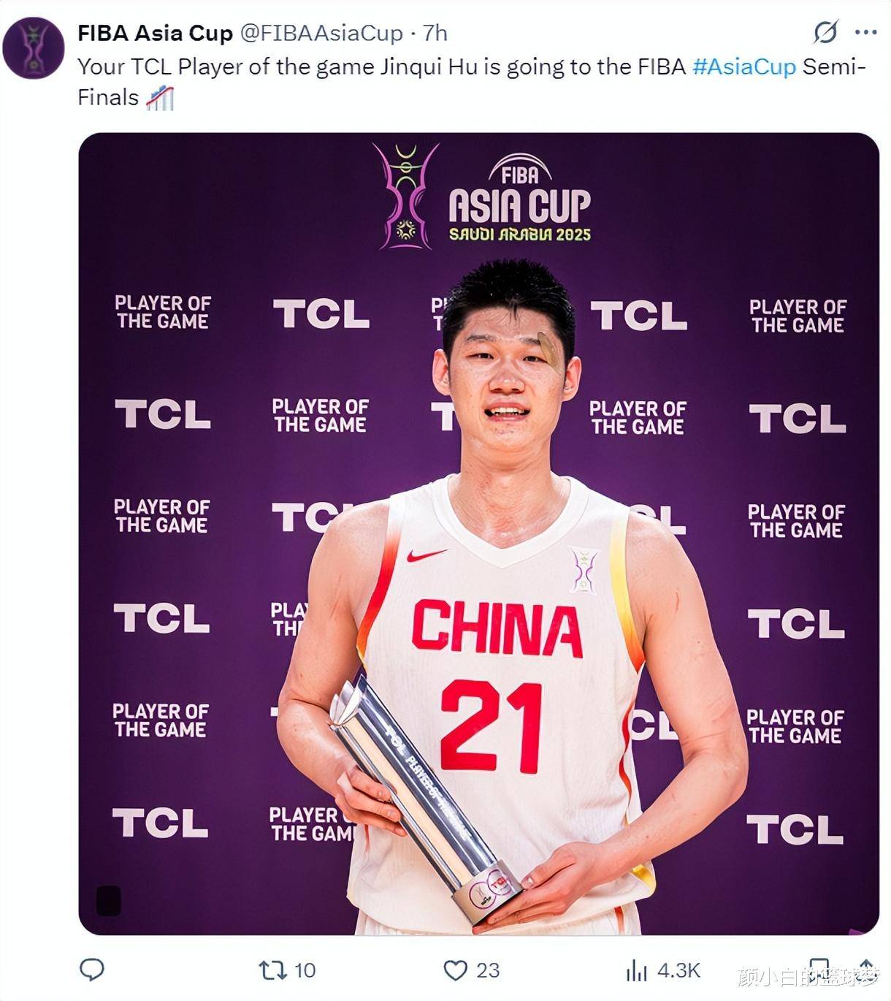
Task: Open the three-dot more options menu
Action: pyautogui.click(x=866, y=33)
